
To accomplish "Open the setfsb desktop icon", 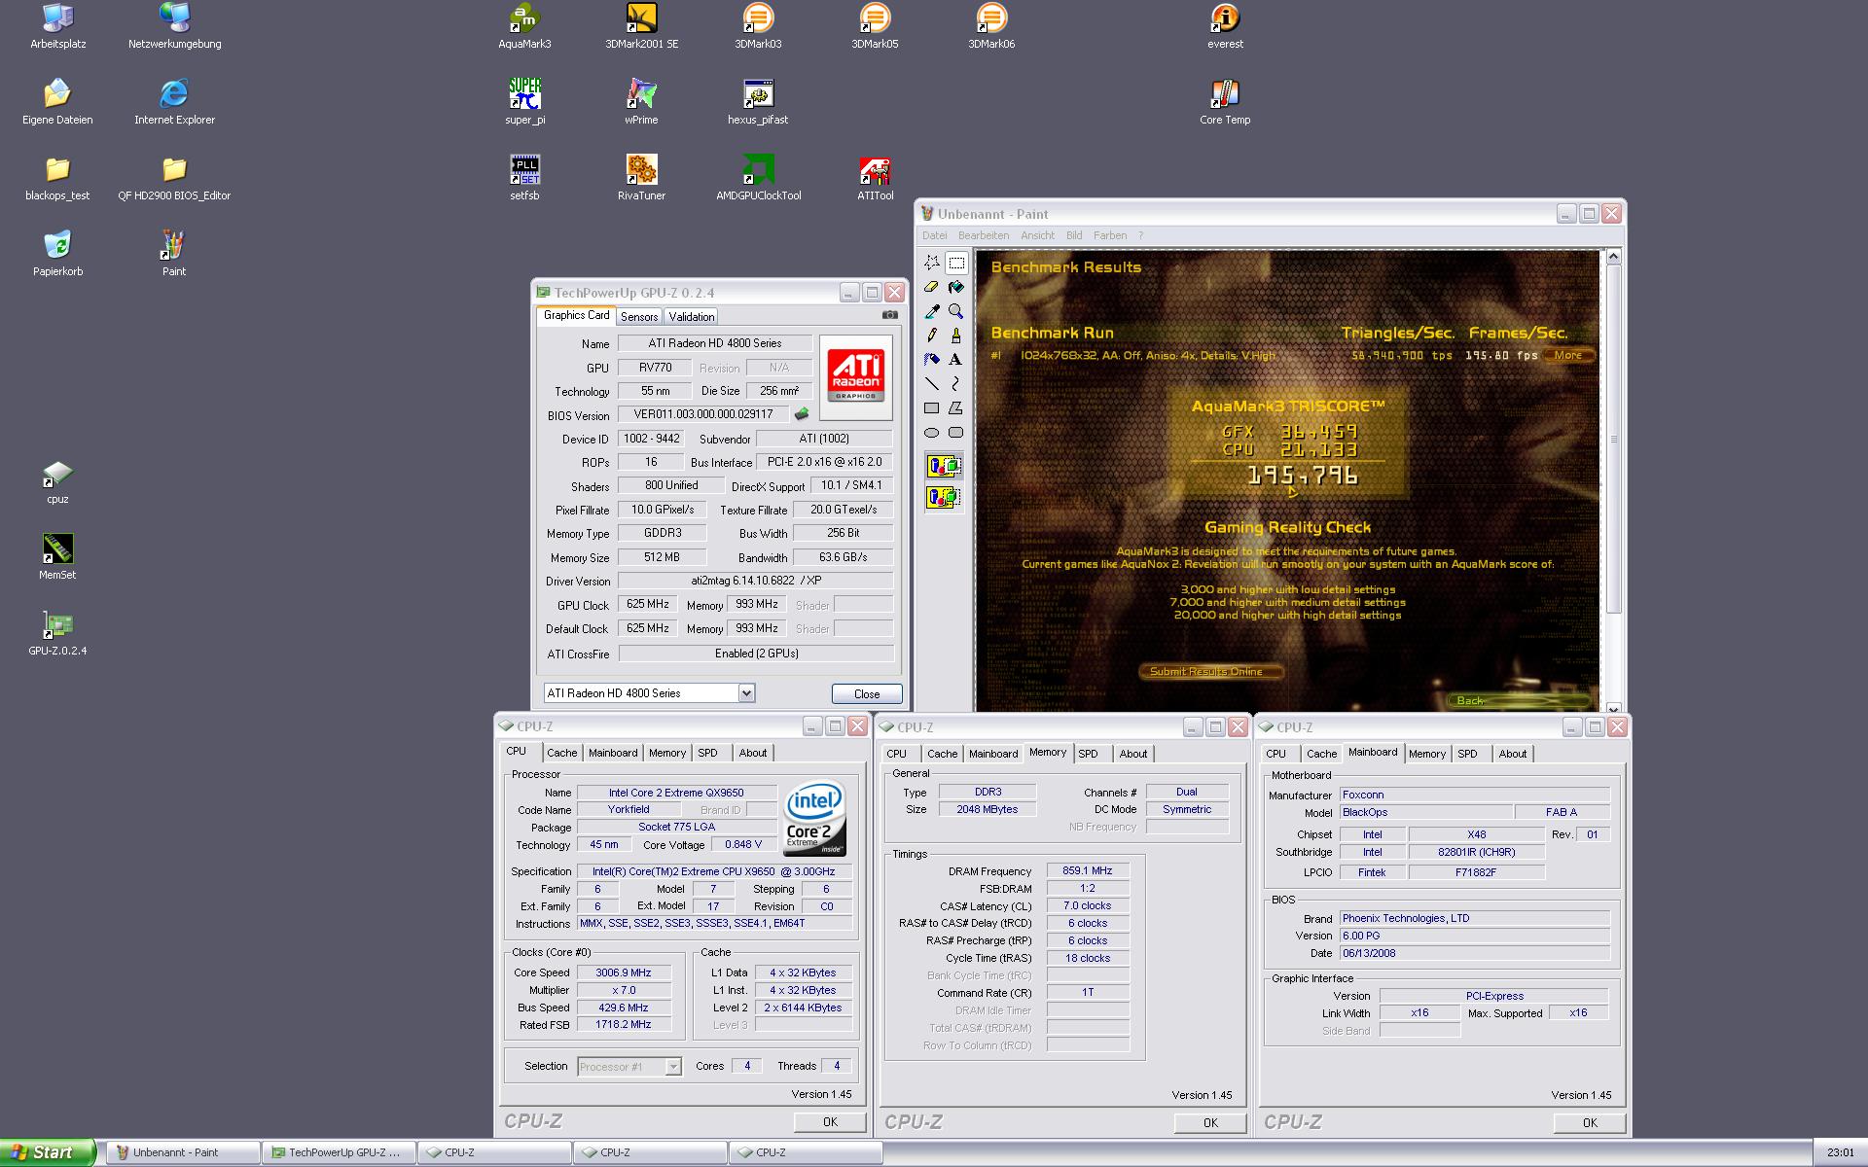I will click(524, 178).
